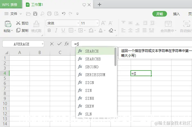Image resolution: width=192 pixels, height=127 pixels.
Task: Open the font size 11 dropdown
Action: pos(97,23)
